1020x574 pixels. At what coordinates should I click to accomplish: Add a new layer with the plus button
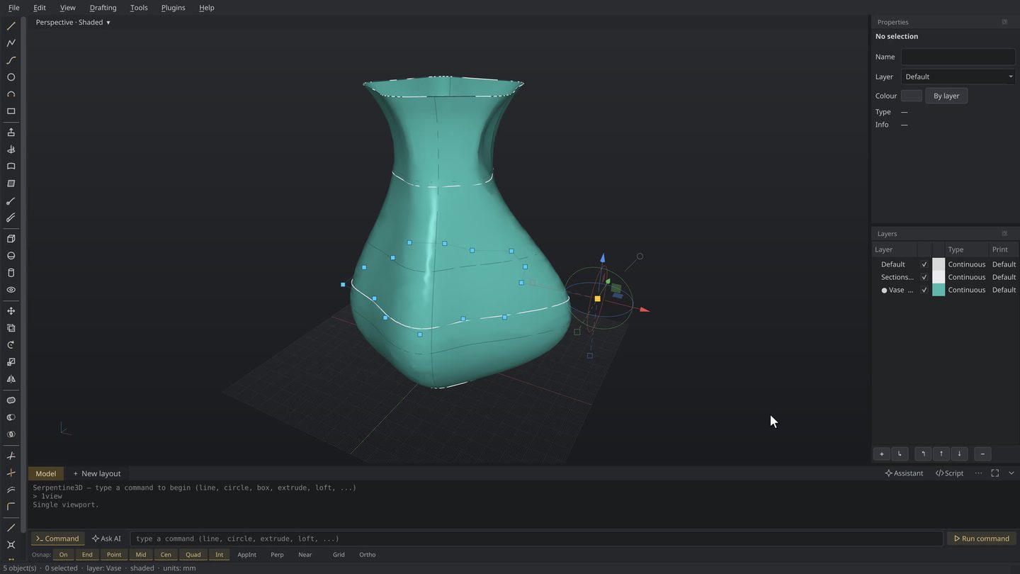pyautogui.click(x=882, y=454)
